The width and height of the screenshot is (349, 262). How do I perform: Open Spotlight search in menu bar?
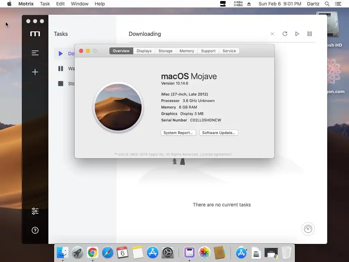pos(327,4)
